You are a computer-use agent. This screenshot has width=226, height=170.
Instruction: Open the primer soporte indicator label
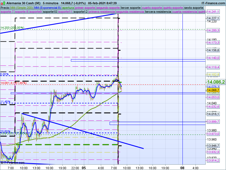click(x=85, y=8)
